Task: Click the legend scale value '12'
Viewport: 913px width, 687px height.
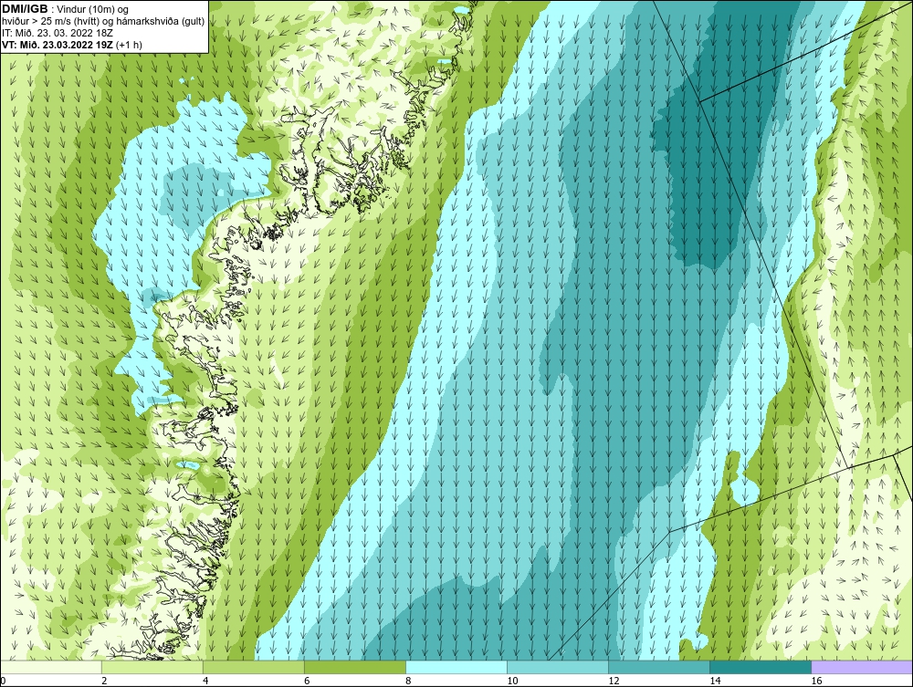Action: coord(614,681)
